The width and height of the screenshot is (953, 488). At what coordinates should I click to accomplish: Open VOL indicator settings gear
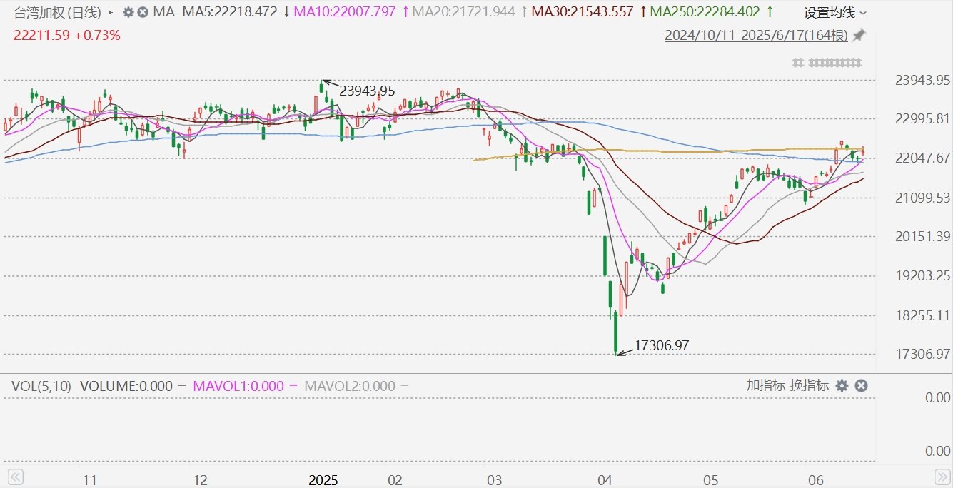click(842, 386)
